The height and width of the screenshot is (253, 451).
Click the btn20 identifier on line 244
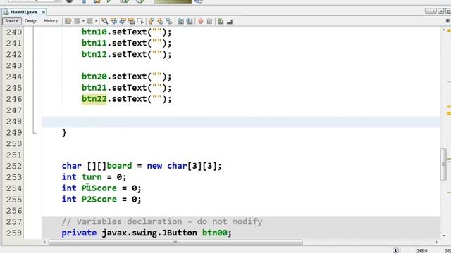pyautogui.click(x=94, y=77)
